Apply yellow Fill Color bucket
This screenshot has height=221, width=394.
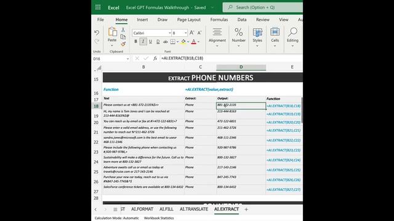coord(183,42)
